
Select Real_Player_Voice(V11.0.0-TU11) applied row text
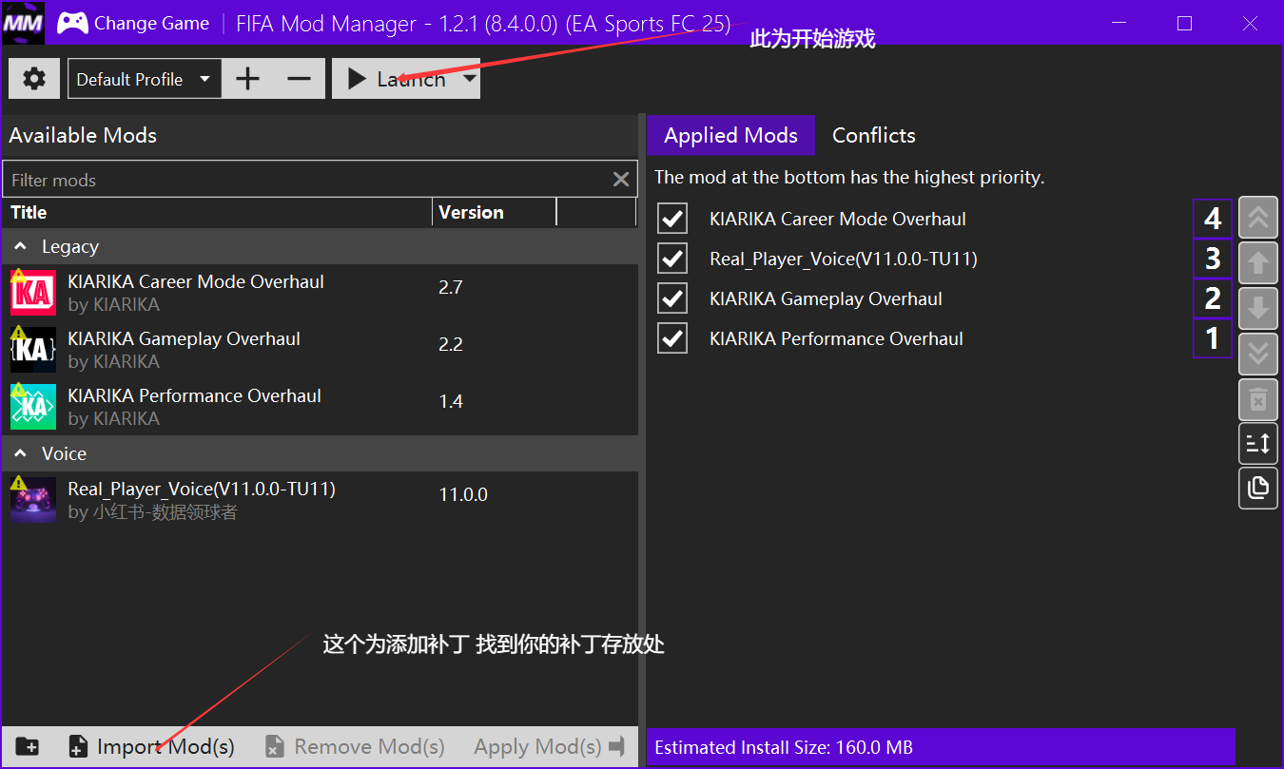[x=844, y=259]
